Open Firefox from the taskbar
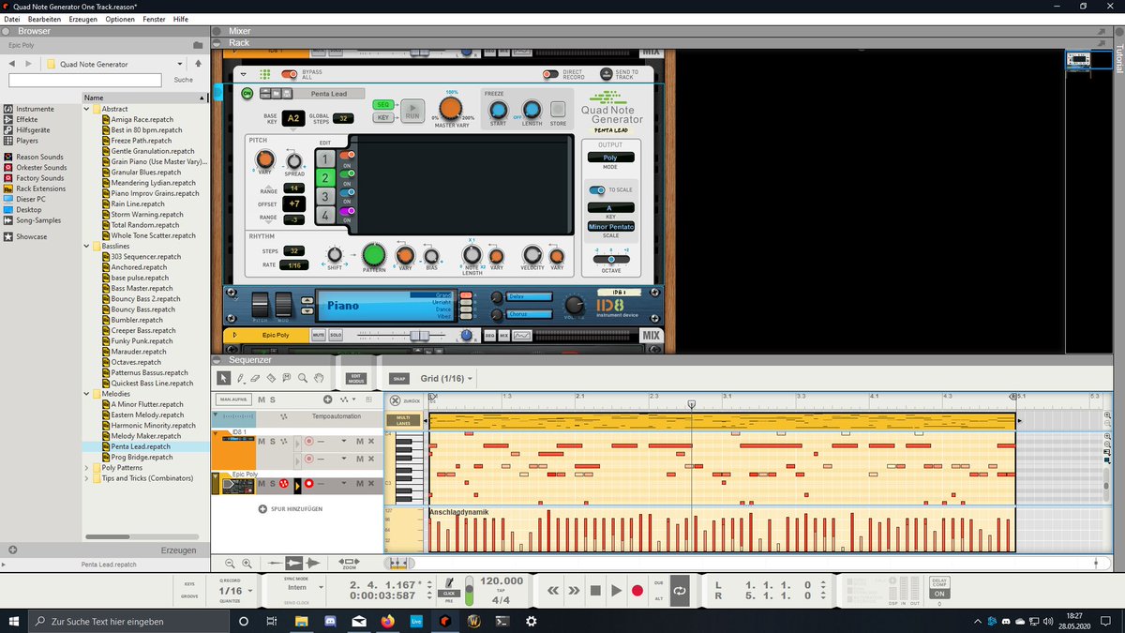The image size is (1125, 633). (386, 621)
